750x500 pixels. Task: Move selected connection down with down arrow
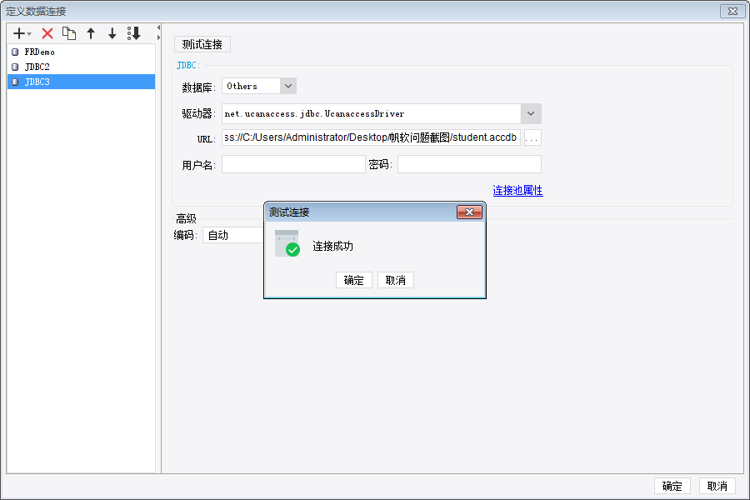click(x=112, y=33)
